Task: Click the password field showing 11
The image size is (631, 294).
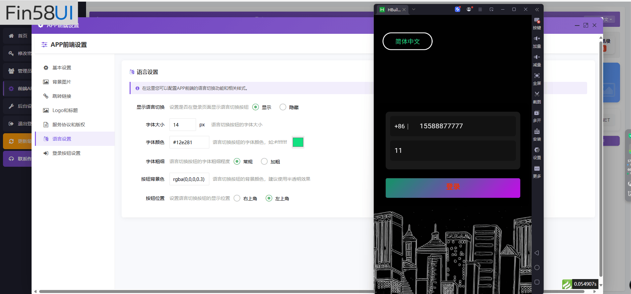Action: pos(453,151)
